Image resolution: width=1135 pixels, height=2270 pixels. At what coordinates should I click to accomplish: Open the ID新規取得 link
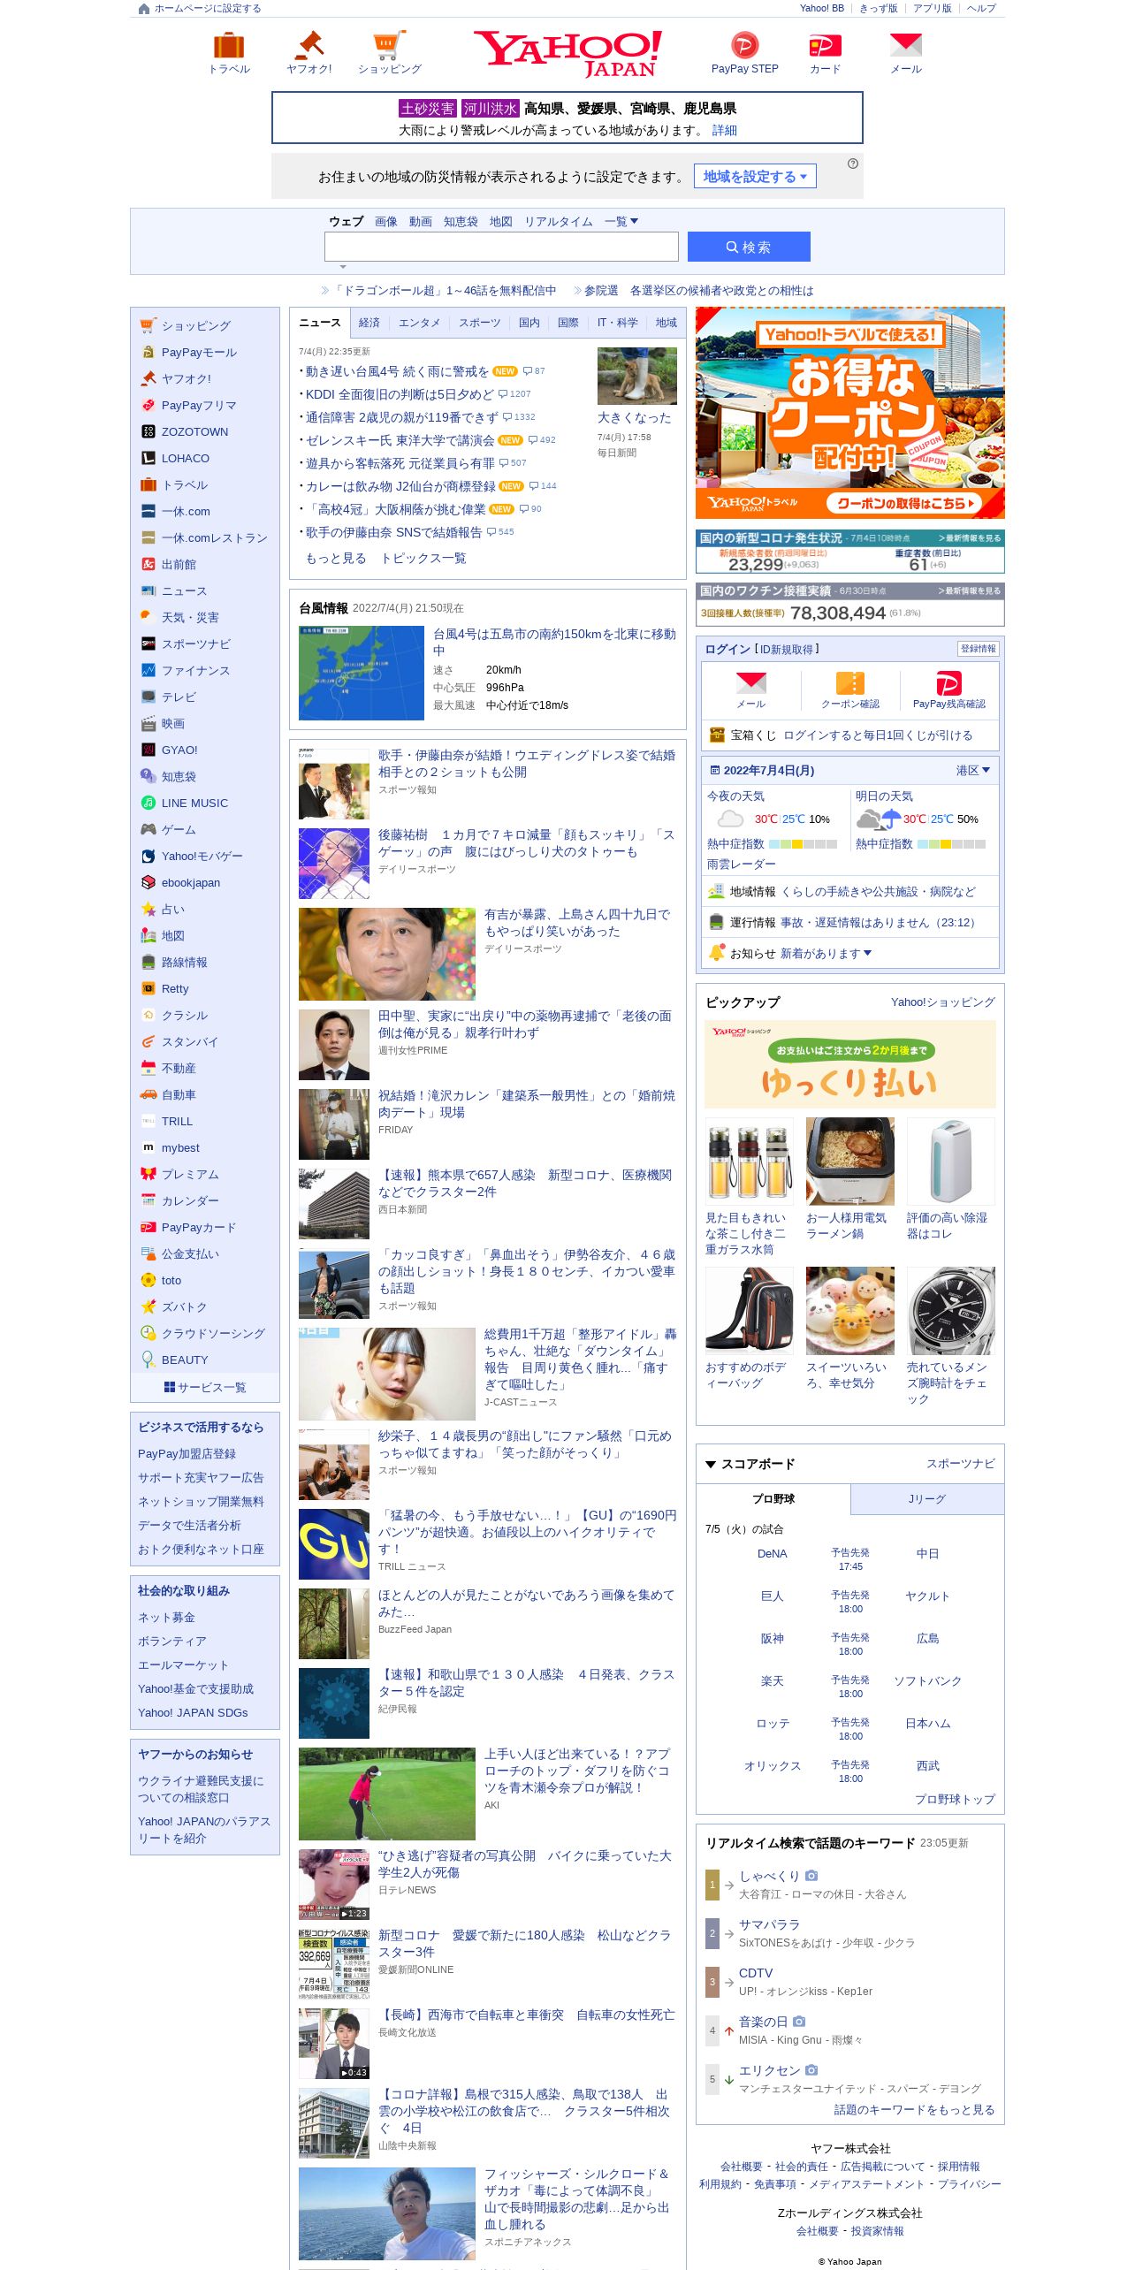786,649
